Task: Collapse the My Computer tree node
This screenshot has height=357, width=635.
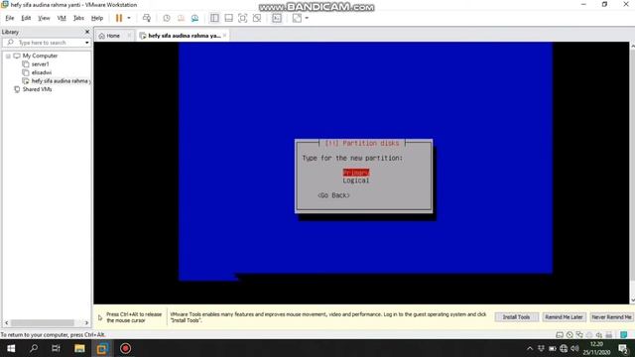Action: coord(8,56)
